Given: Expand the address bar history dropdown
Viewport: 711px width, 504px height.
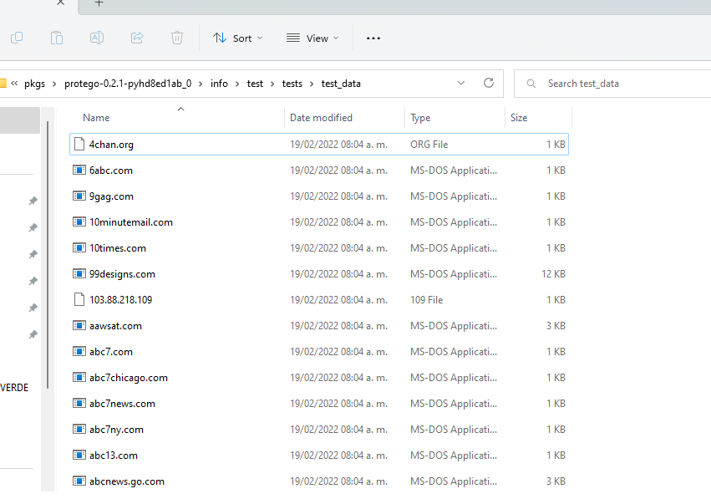Looking at the screenshot, I should pyautogui.click(x=461, y=83).
